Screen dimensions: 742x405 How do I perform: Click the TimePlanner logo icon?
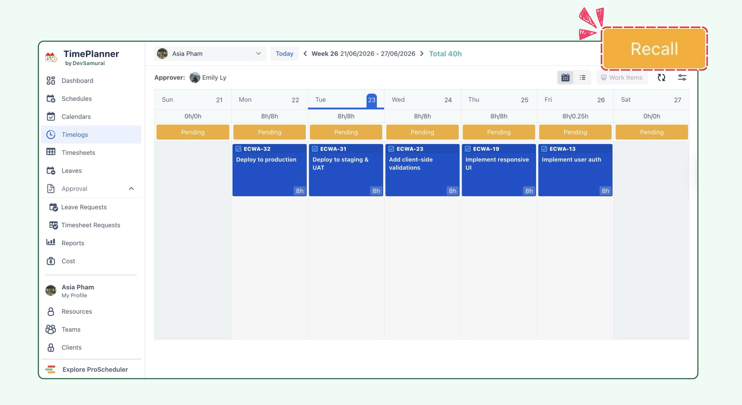51,57
